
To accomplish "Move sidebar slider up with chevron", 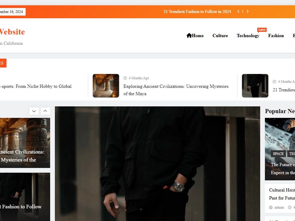I will click(45, 111).
